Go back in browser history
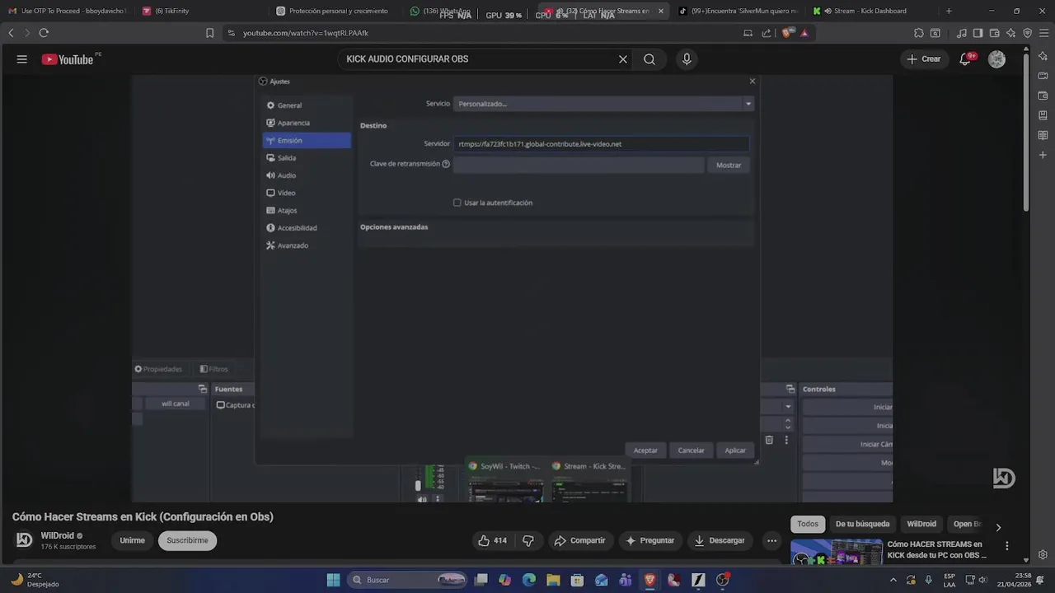This screenshot has height=593, width=1055. [x=11, y=33]
